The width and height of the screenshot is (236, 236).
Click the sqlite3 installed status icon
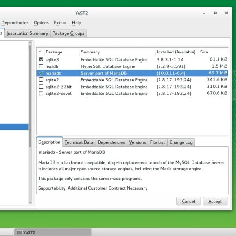coord(41,59)
